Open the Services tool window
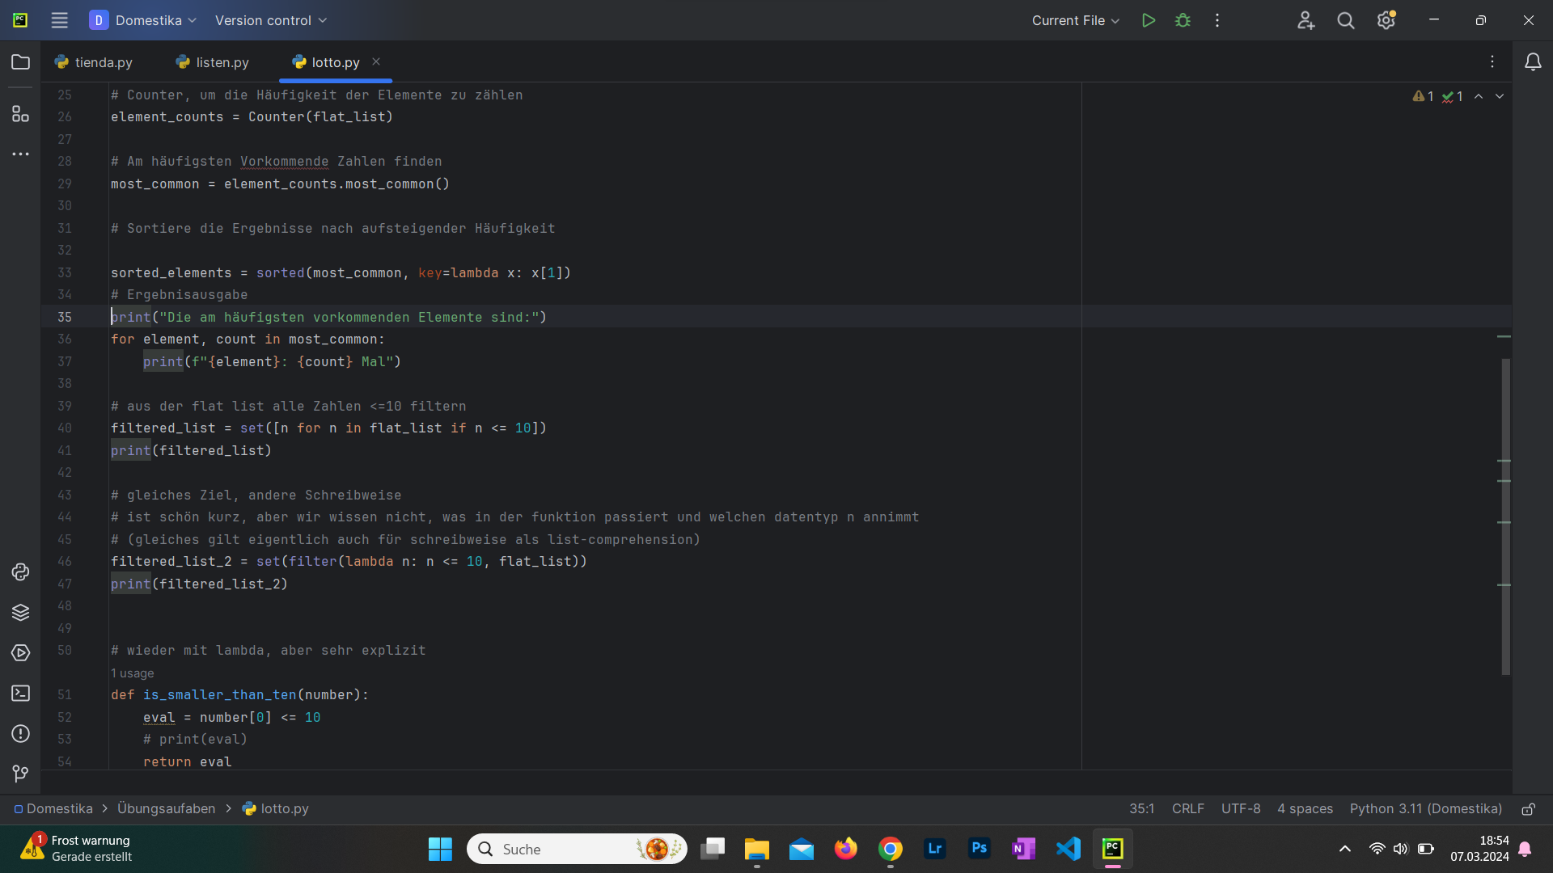The image size is (1553, 873). (21, 653)
